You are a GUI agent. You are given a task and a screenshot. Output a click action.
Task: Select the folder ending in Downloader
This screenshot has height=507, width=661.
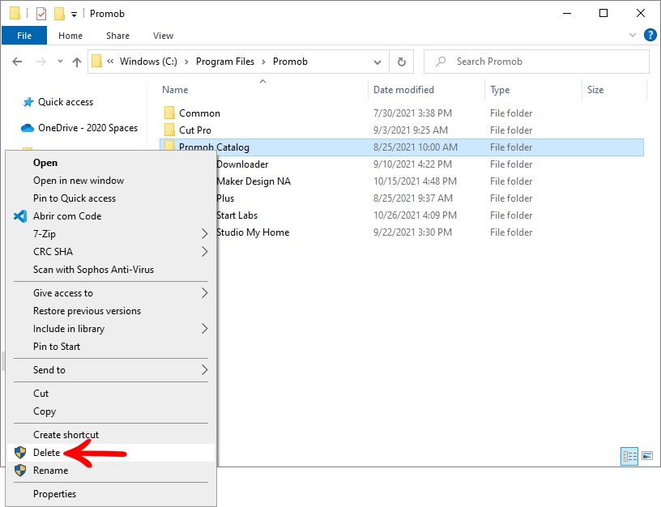tap(242, 164)
